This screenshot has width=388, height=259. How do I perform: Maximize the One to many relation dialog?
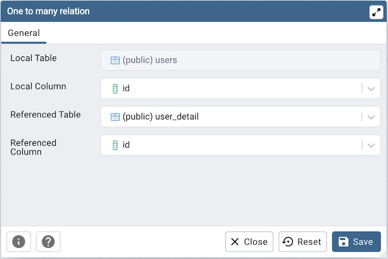pyautogui.click(x=376, y=12)
